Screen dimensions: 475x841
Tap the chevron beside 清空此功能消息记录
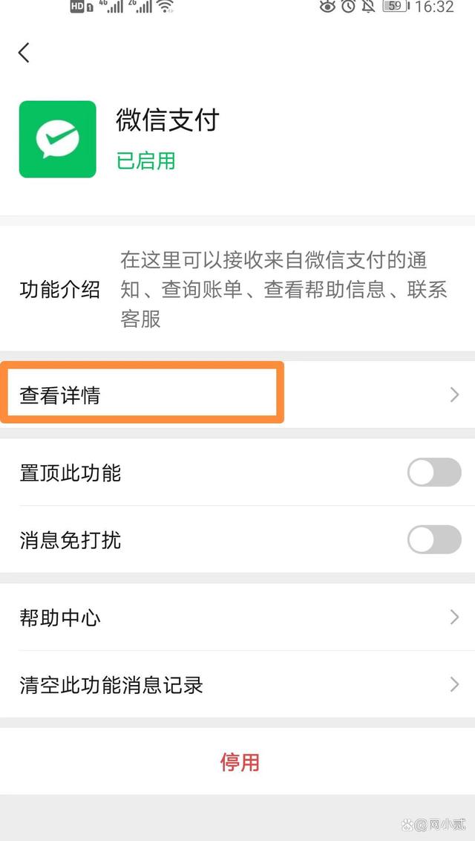pyautogui.click(x=454, y=685)
